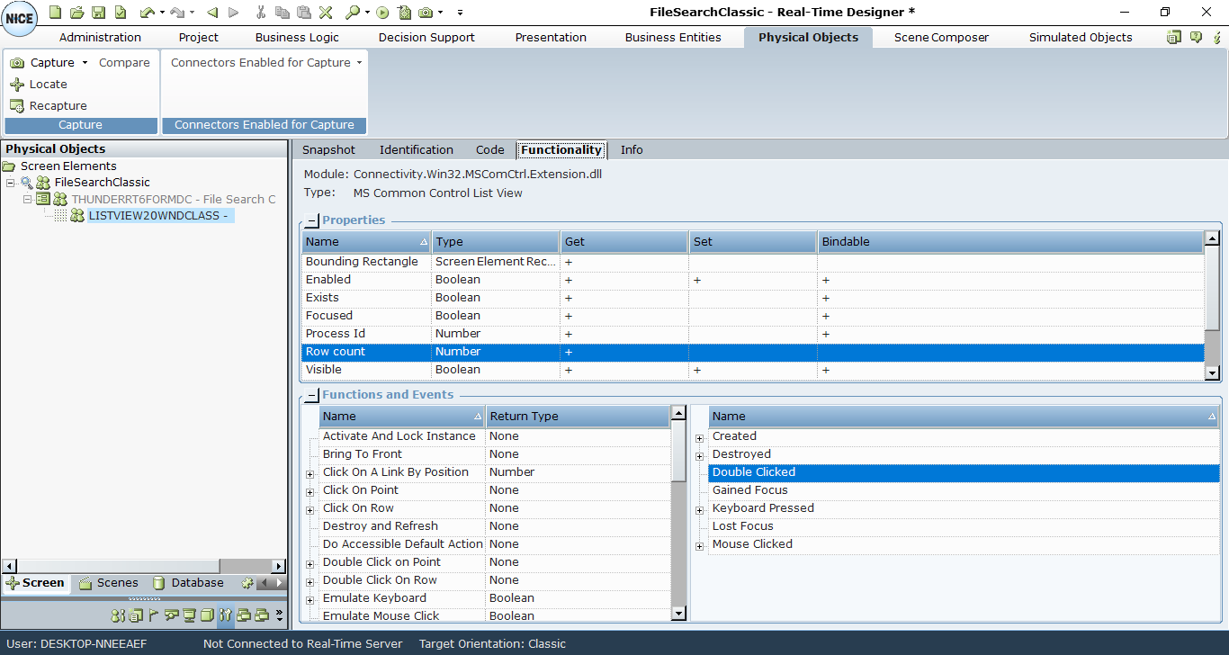Viewport: 1229px width, 655px height.
Task: Click the Properties table scroll down arrow
Action: click(1212, 372)
